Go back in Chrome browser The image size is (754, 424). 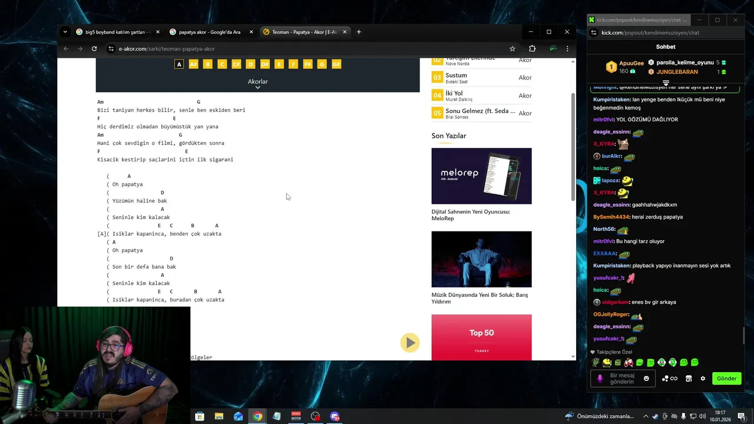(x=66, y=49)
